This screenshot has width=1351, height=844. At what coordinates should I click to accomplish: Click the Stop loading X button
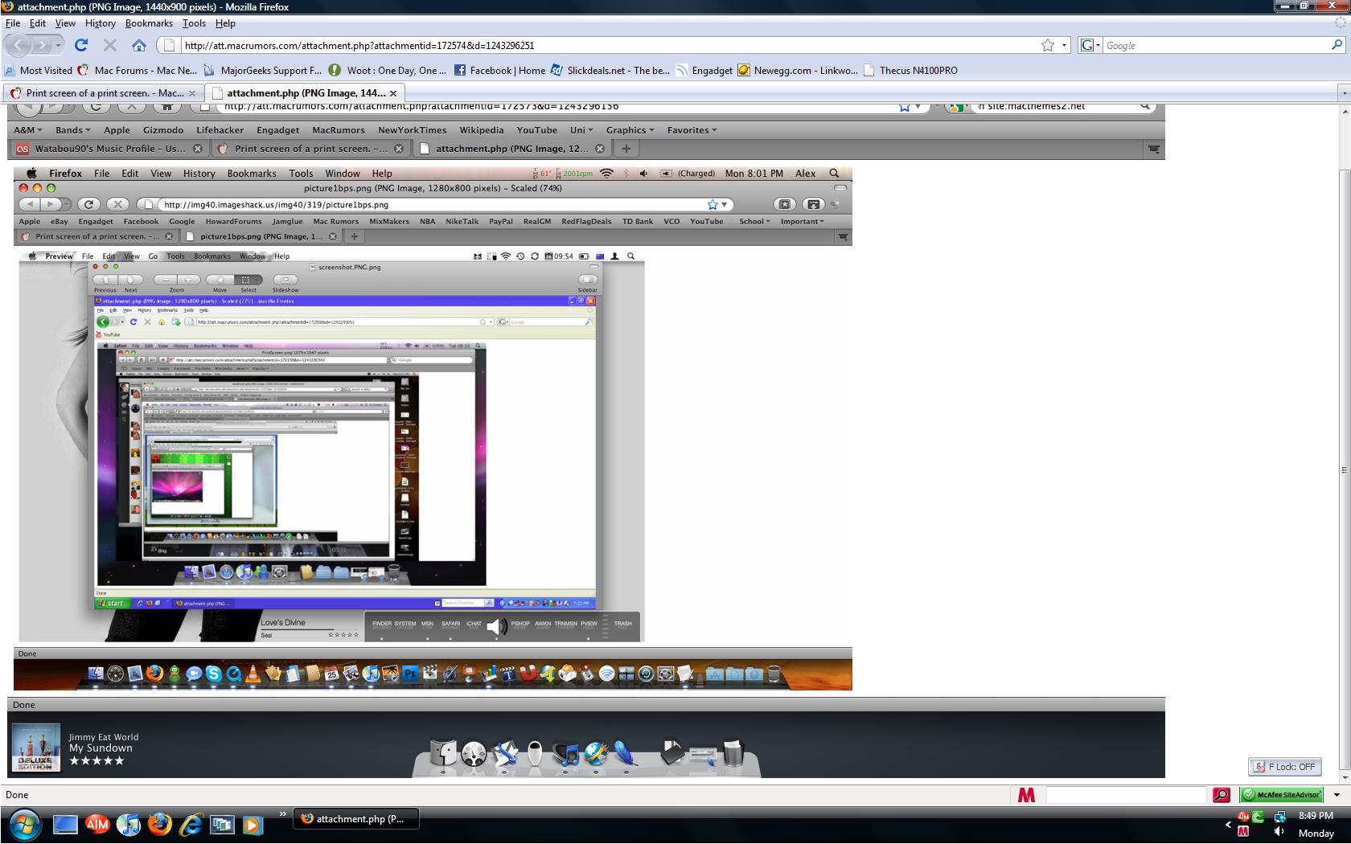110,45
